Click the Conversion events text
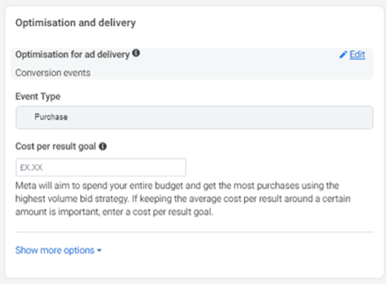Image resolution: width=388 pixels, height=285 pixels. pyautogui.click(x=53, y=73)
